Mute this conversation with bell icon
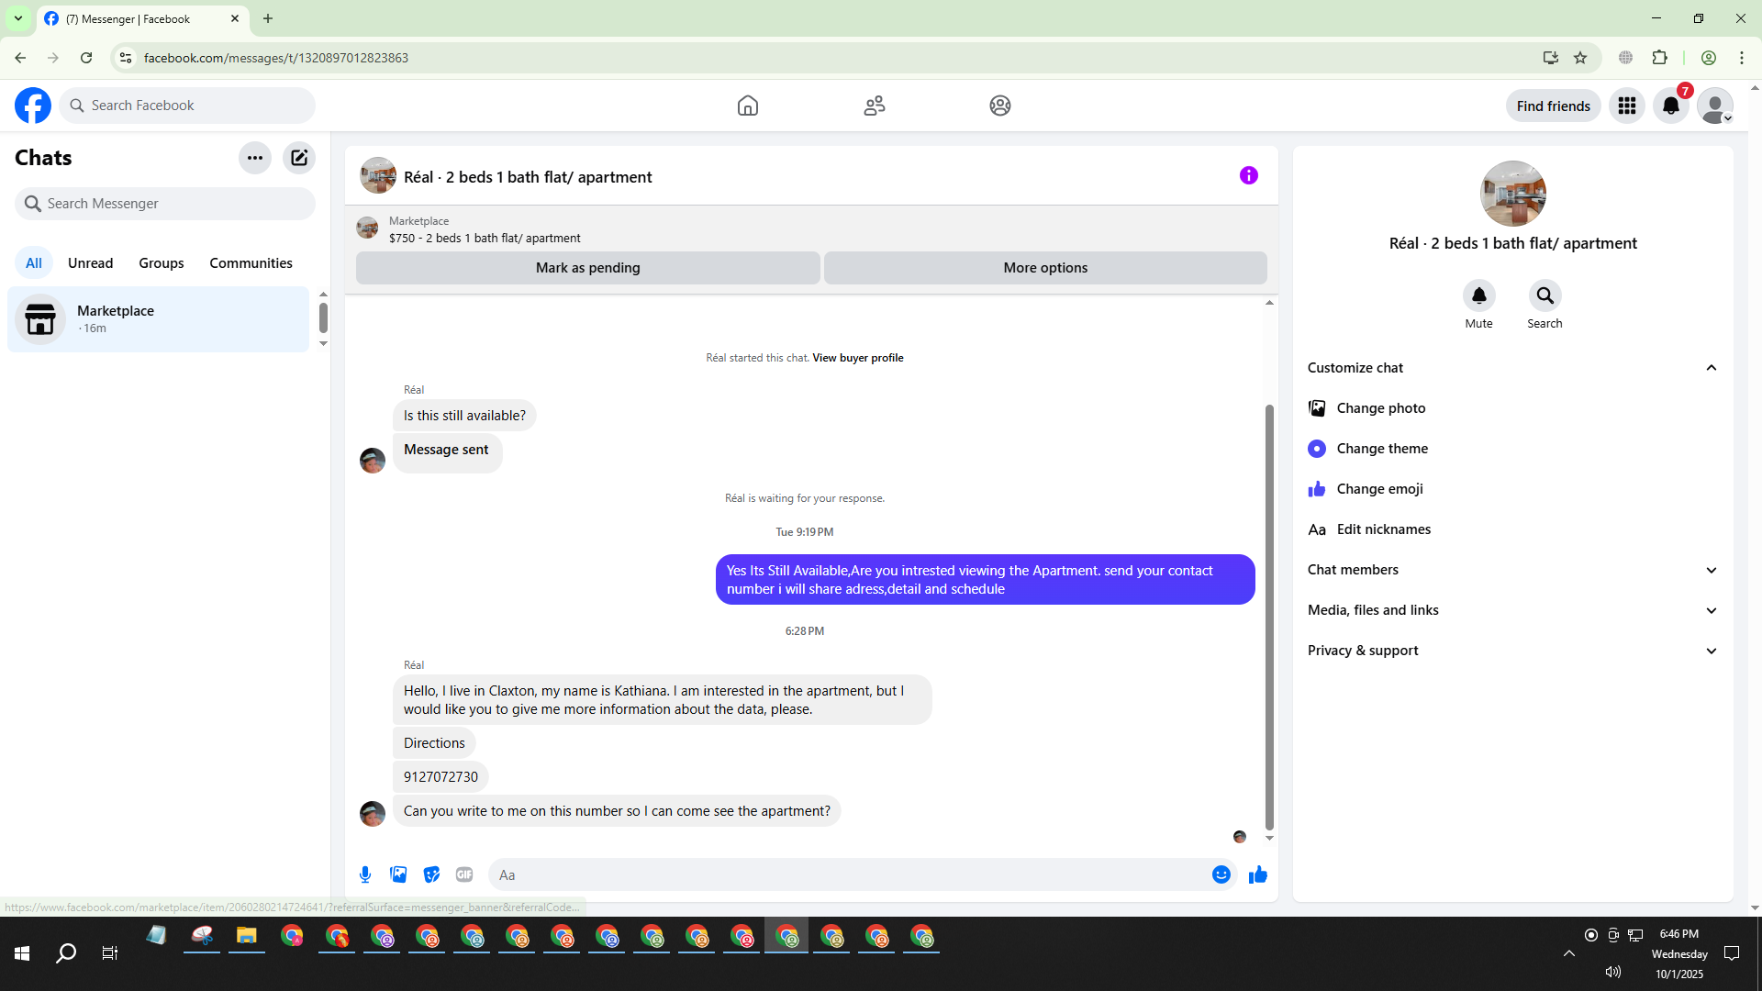 click(x=1479, y=295)
